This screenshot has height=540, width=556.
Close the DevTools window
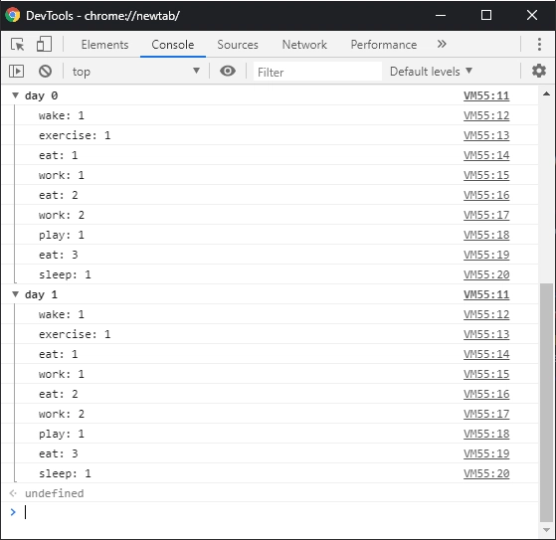click(x=532, y=15)
